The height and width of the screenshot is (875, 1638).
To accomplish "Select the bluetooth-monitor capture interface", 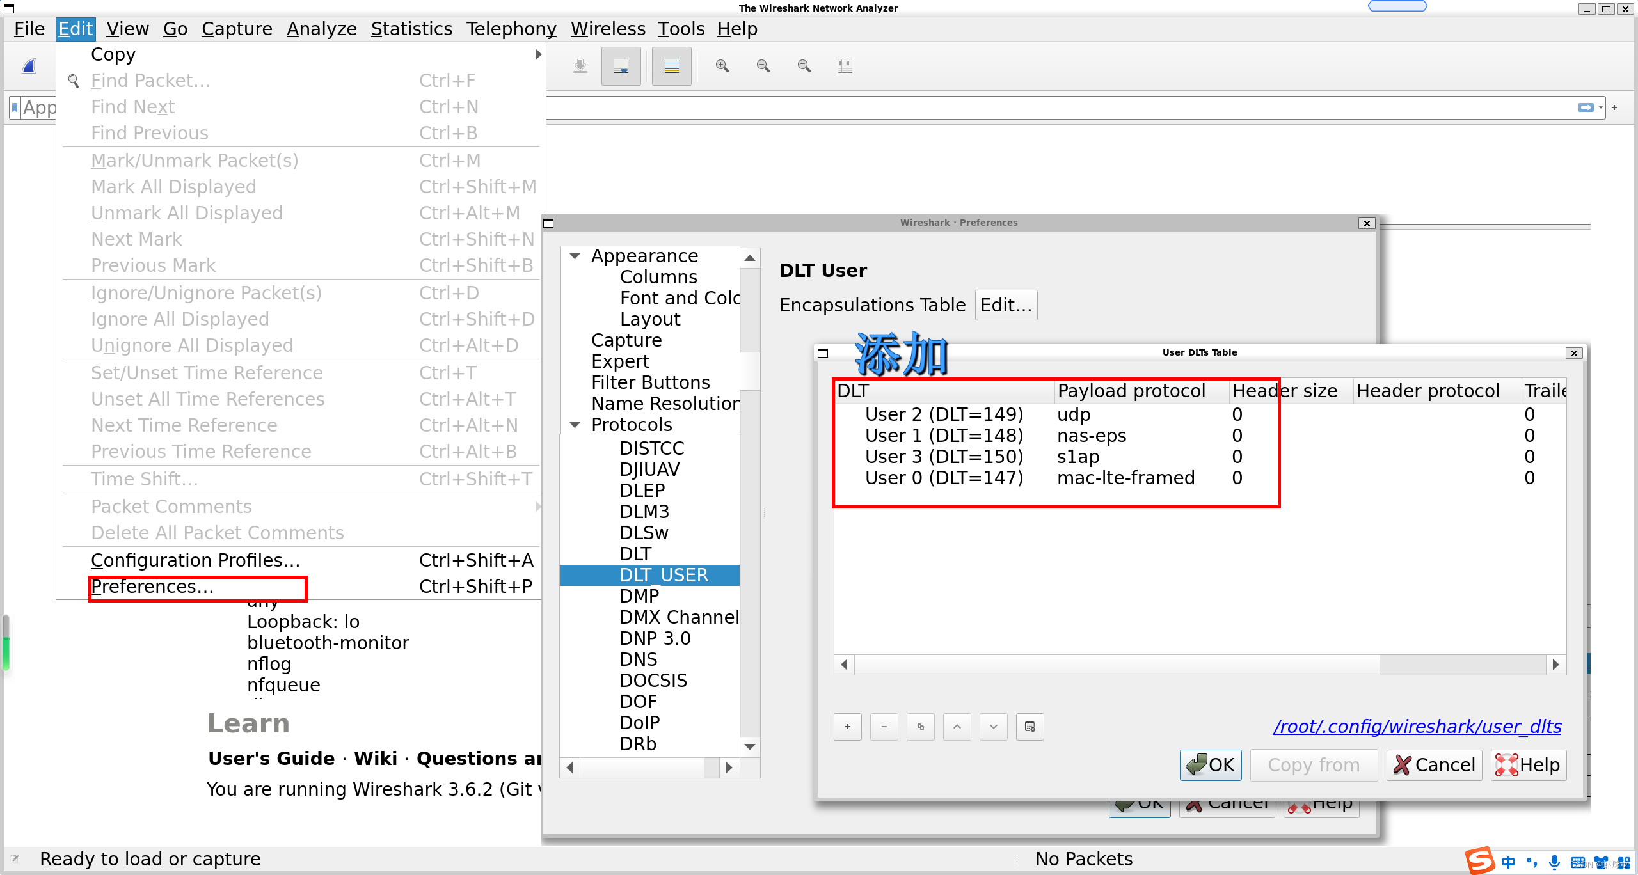I will (x=328, y=643).
